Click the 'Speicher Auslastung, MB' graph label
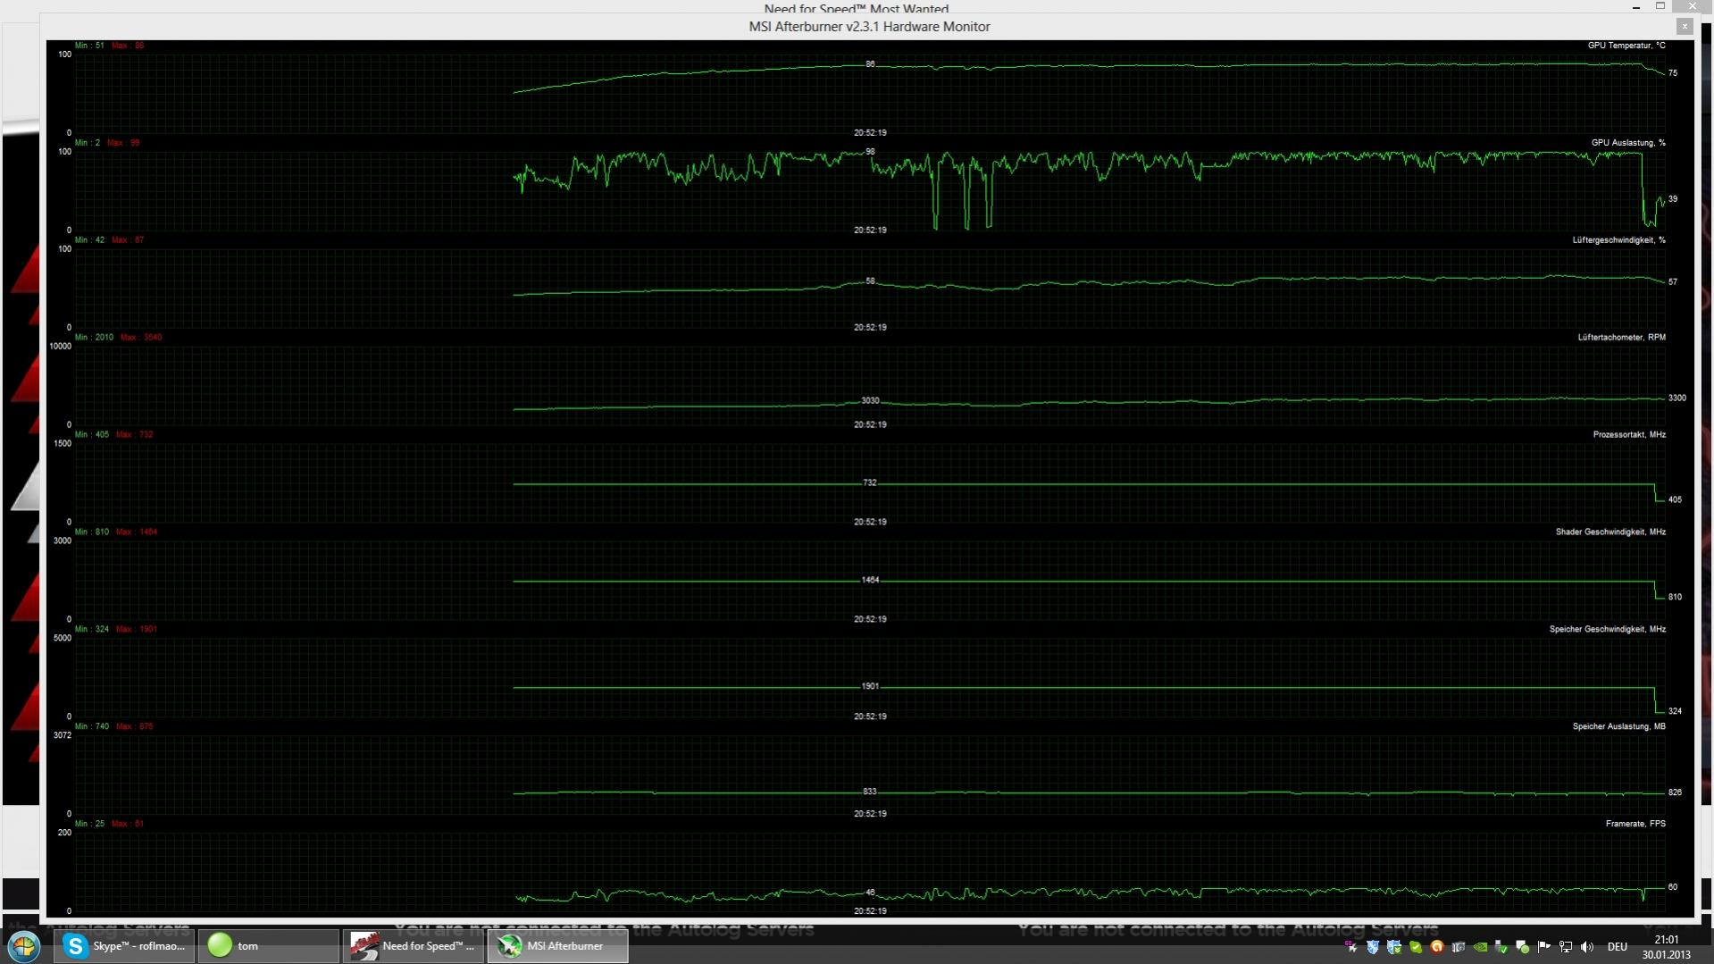 1619,727
